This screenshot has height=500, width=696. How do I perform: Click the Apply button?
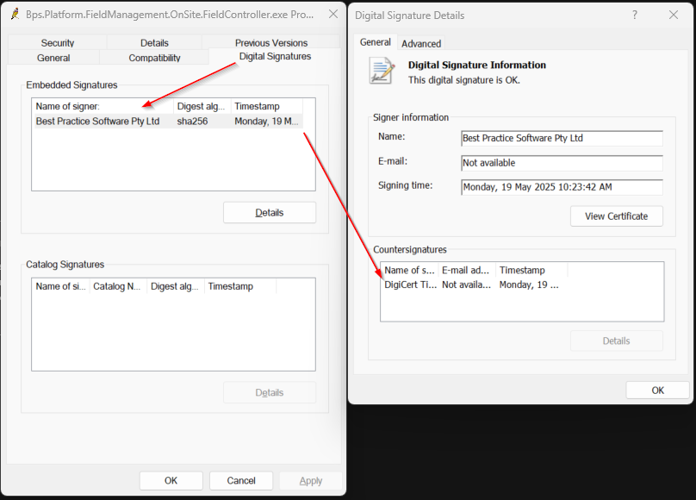311,480
